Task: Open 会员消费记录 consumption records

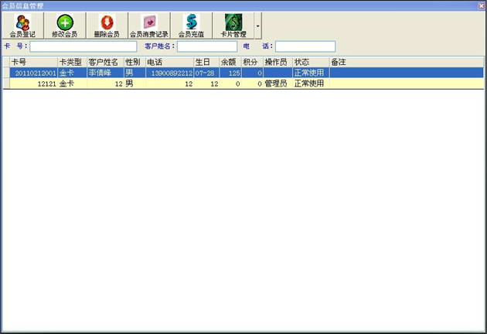Action: click(x=149, y=26)
